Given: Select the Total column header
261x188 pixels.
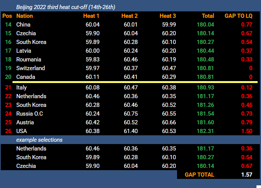Looking at the screenshot, I should click(208, 16).
